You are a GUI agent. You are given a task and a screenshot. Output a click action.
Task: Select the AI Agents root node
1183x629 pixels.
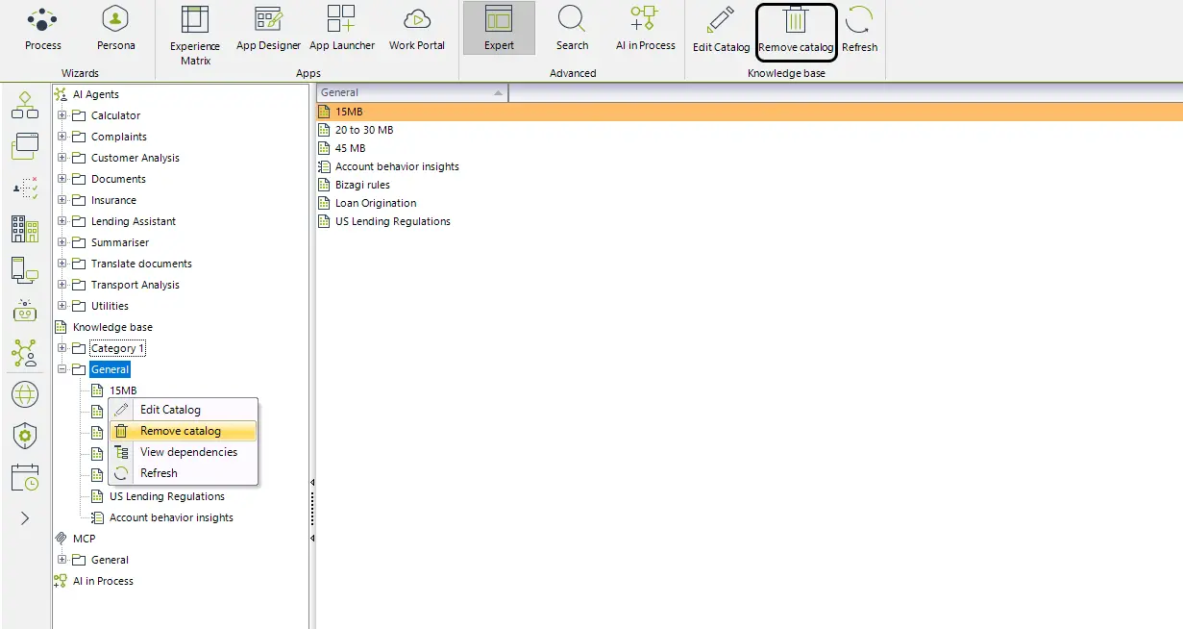(x=96, y=94)
